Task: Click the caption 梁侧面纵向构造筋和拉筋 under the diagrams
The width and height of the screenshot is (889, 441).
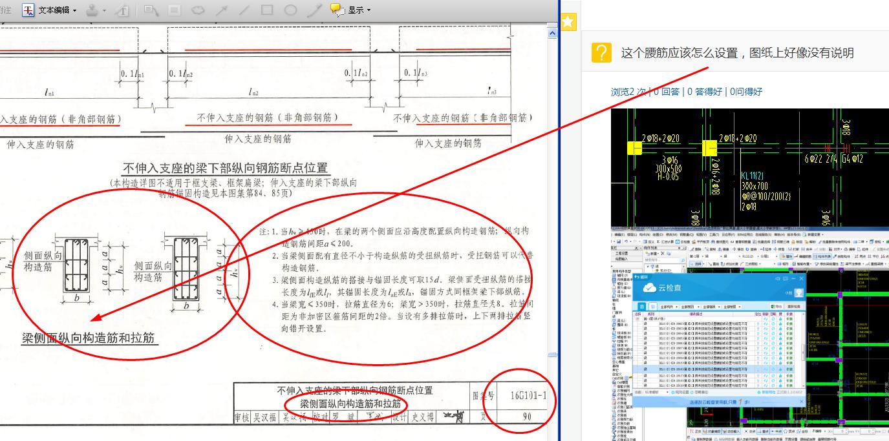Action: tap(89, 337)
